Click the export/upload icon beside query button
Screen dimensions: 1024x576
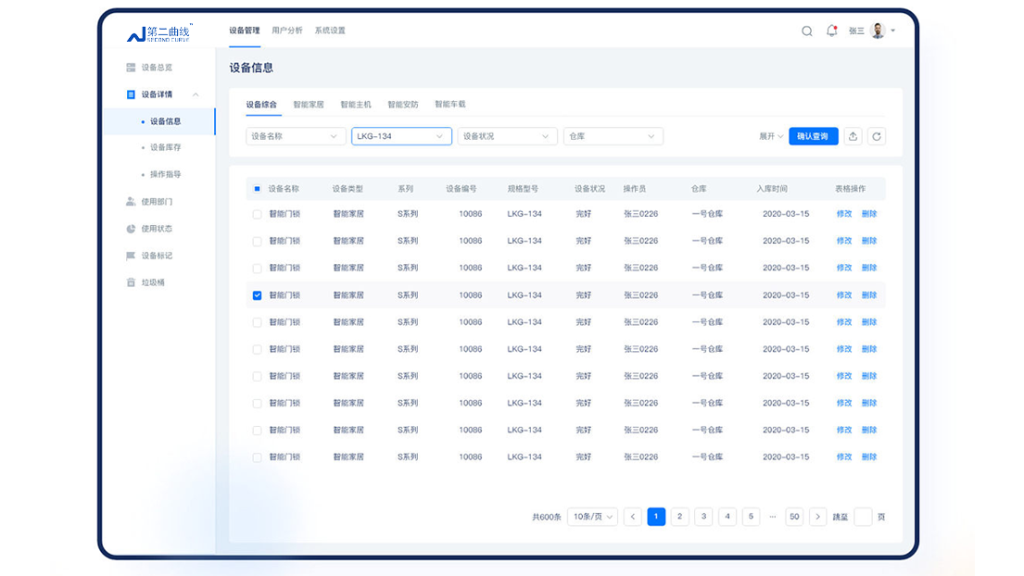point(853,136)
